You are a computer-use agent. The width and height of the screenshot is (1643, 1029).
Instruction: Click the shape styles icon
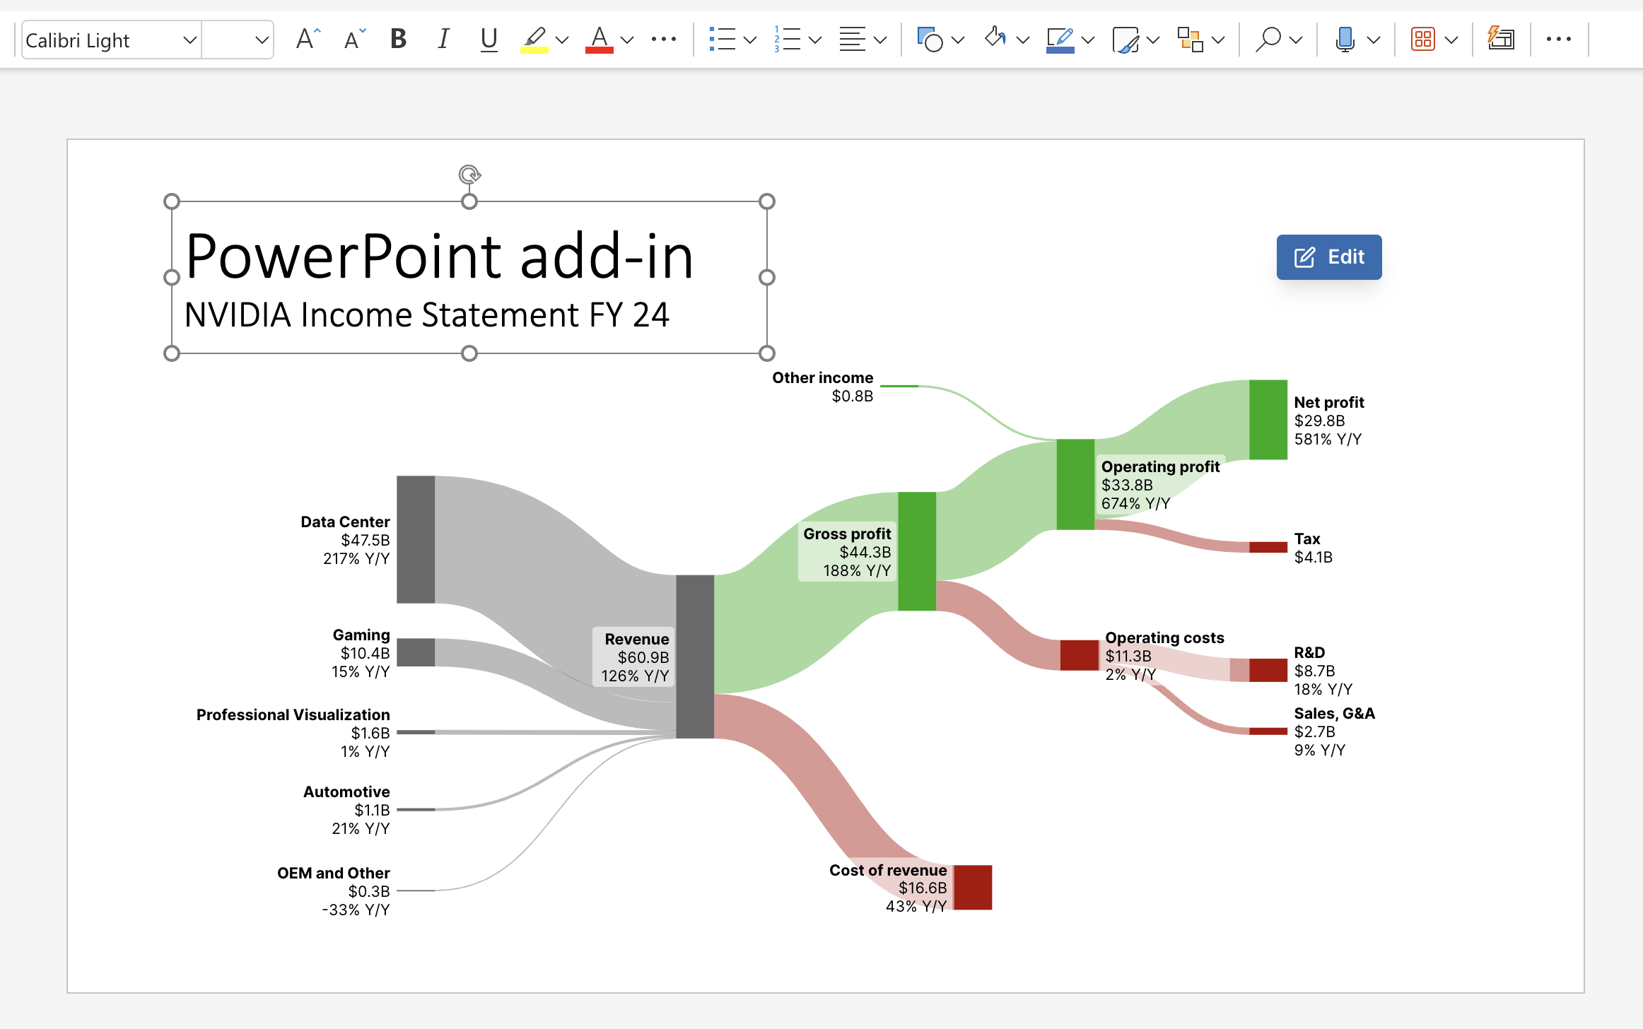(1125, 40)
